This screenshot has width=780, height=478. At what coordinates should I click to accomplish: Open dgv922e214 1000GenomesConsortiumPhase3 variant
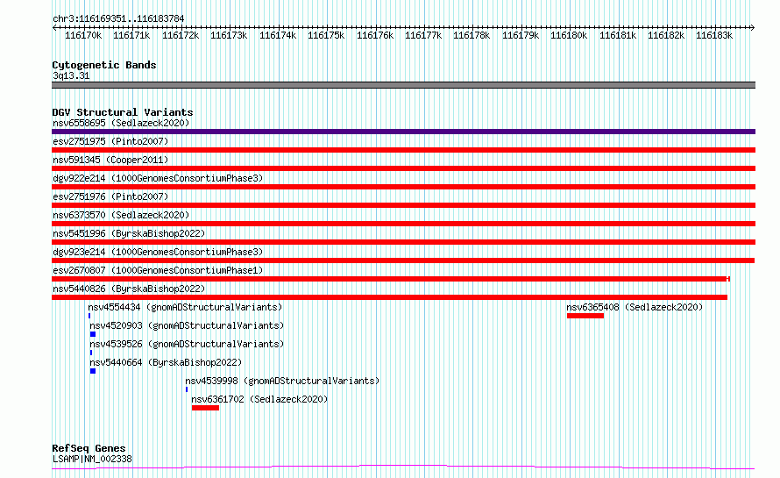[158, 178]
